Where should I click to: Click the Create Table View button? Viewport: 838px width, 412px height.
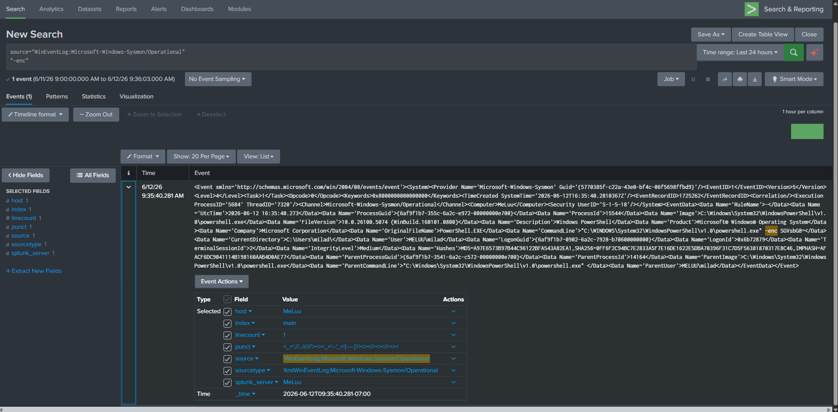pos(763,35)
